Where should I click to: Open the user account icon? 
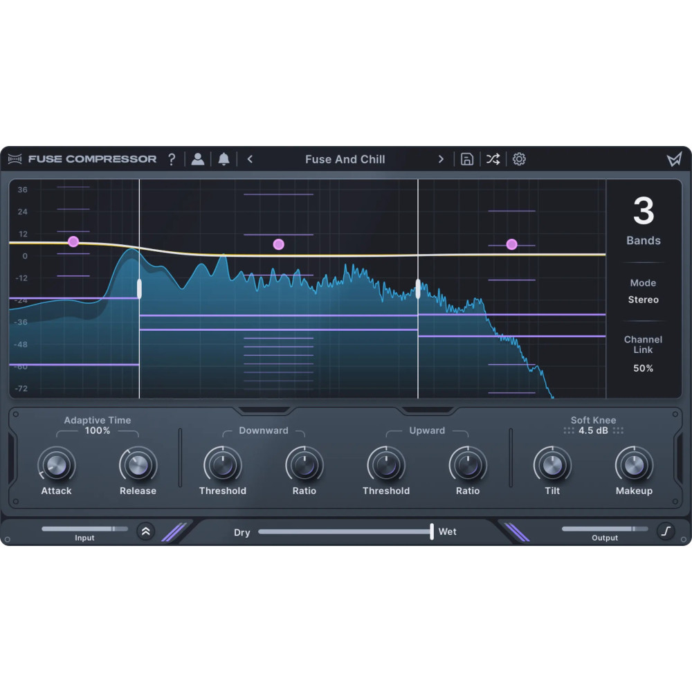198,159
